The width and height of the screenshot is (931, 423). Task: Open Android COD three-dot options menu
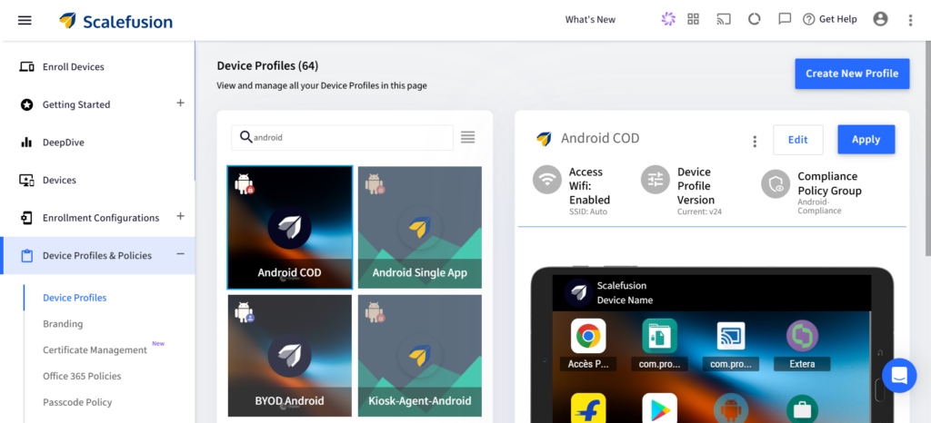[x=755, y=141]
